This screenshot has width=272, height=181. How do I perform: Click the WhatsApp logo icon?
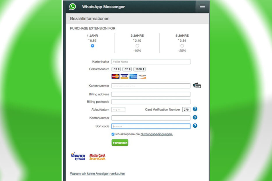click(x=73, y=7)
